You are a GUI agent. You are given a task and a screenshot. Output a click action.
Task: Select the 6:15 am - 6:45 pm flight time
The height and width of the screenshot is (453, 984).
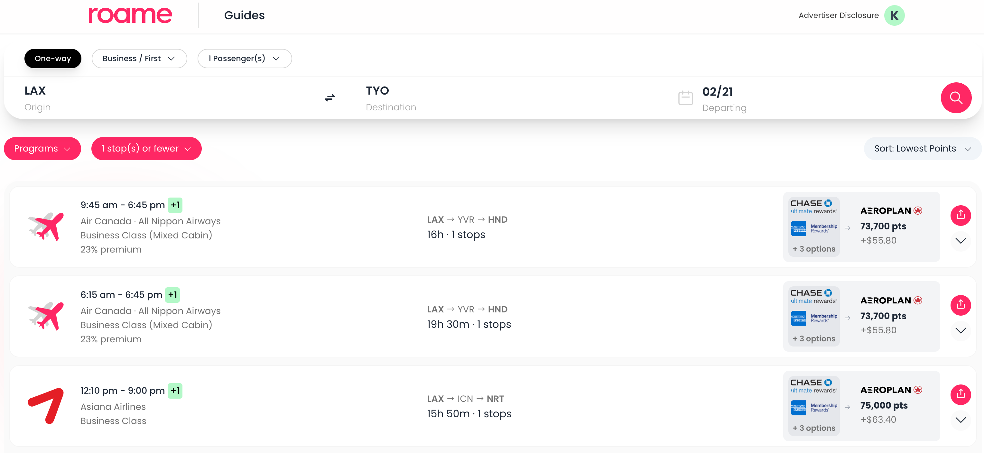click(121, 295)
